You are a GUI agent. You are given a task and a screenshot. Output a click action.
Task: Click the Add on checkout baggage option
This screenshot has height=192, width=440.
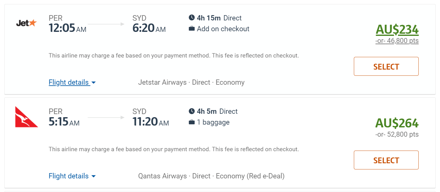coord(223,29)
